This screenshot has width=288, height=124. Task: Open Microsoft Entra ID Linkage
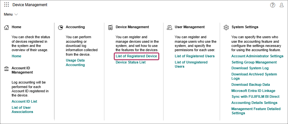tap(253, 91)
